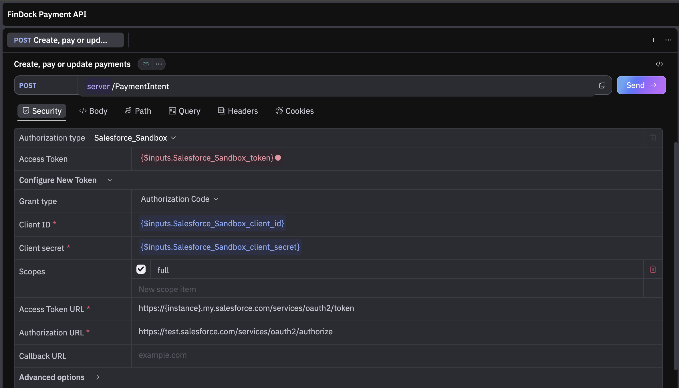Open the ellipsis menu beside request title
Screen dimensions: 679x388
pyautogui.click(x=159, y=64)
